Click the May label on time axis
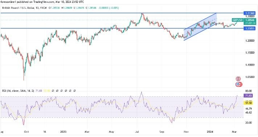This screenshot has width=258, height=137. [111, 132]
